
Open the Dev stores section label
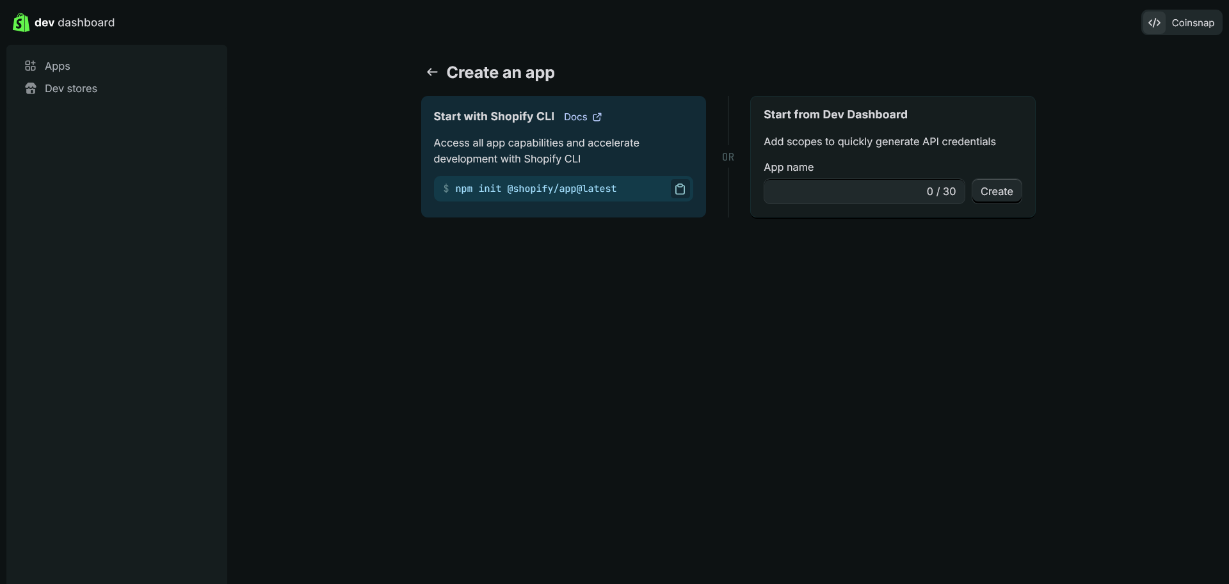coord(71,88)
